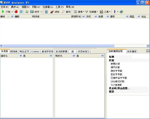The image size is (150, 119).
Task: Toggle the auto-scroll view icon
Action: click(x=46, y=12)
